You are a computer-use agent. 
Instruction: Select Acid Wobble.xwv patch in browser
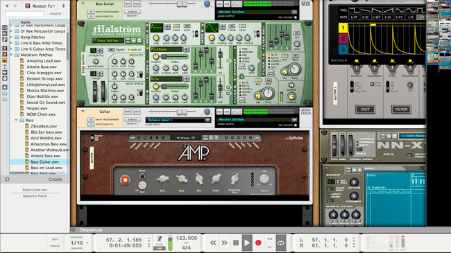tap(46, 138)
